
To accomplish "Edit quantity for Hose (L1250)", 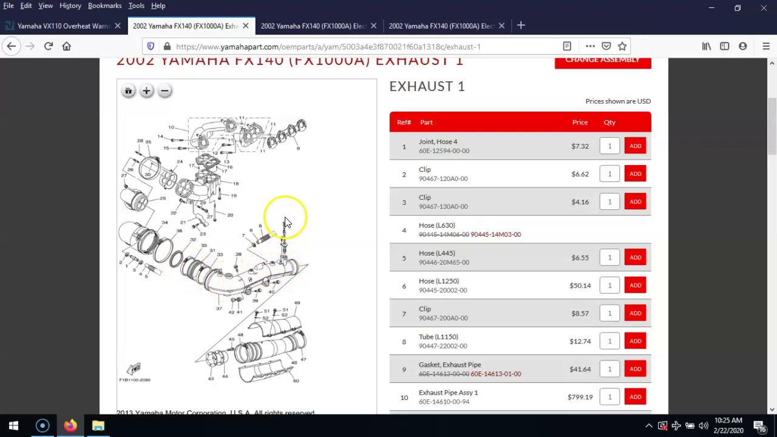I will coord(609,286).
